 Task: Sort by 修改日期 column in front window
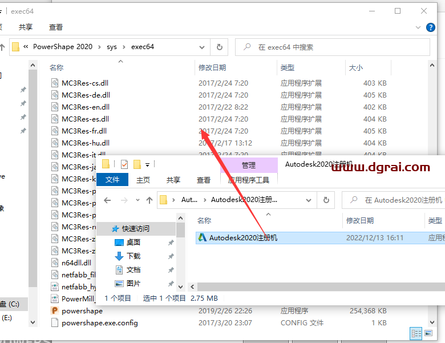[x=360, y=221]
